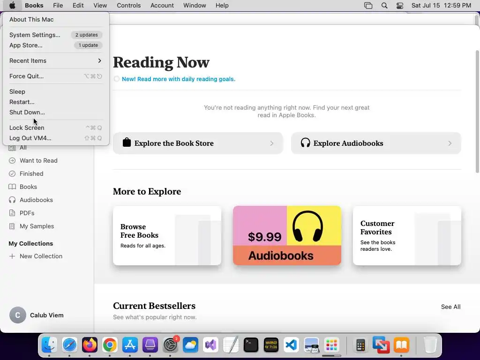Open Visual Studio purple dock icon
Image resolution: width=480 pixels, height=360 pixels.
point(210,345)
